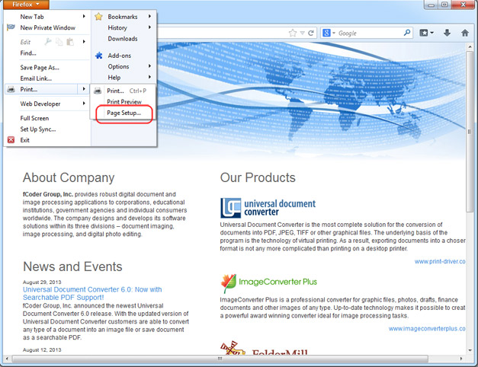Open Downloads menu item
478x367 pixels.
[x=124, y=39]
